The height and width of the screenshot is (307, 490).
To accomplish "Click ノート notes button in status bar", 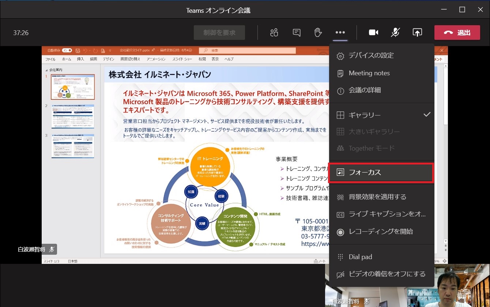I will click(x=320, y=261).
